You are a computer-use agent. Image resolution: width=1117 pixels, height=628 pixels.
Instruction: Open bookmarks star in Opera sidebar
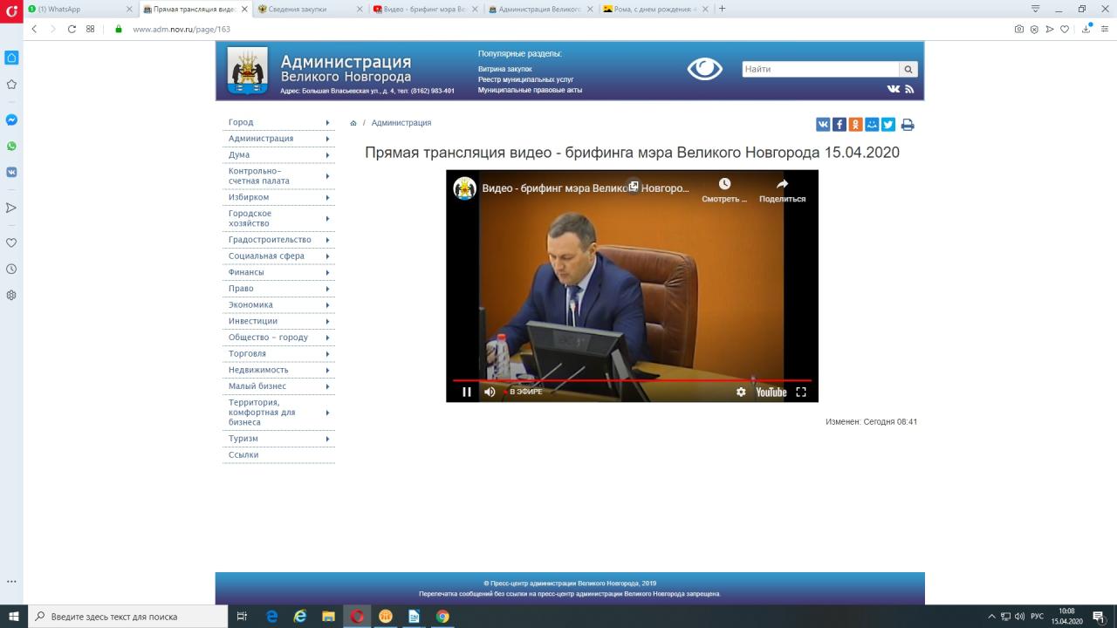coord(11,85)
